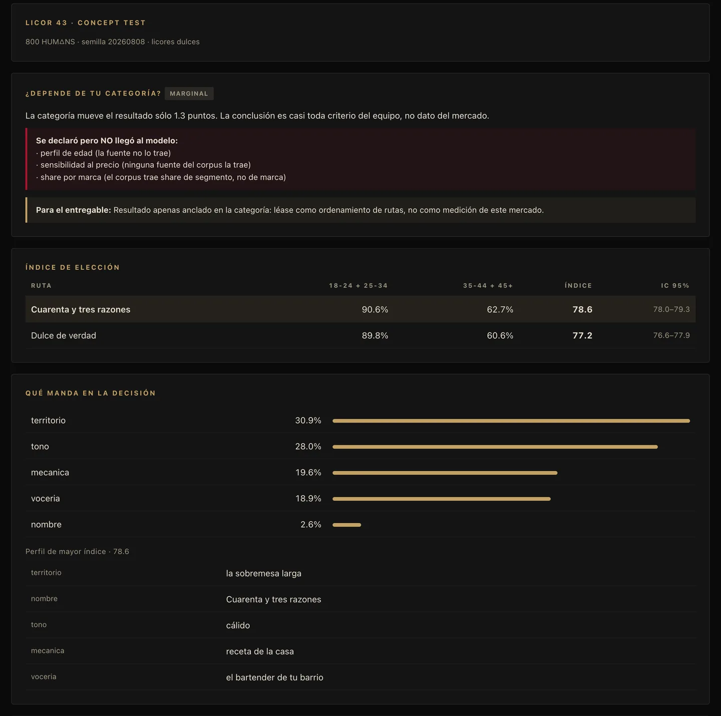The width and height of the screenshot is (721, 716).
Task: Click the "78.0–79.3" confidence interval
Action: [x=671, y=309]
